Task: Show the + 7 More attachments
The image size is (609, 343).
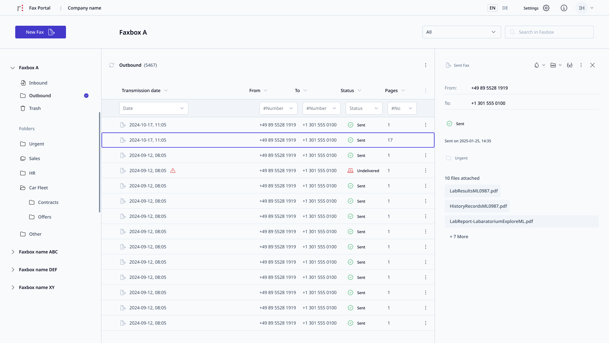Action: click(459, 237)
